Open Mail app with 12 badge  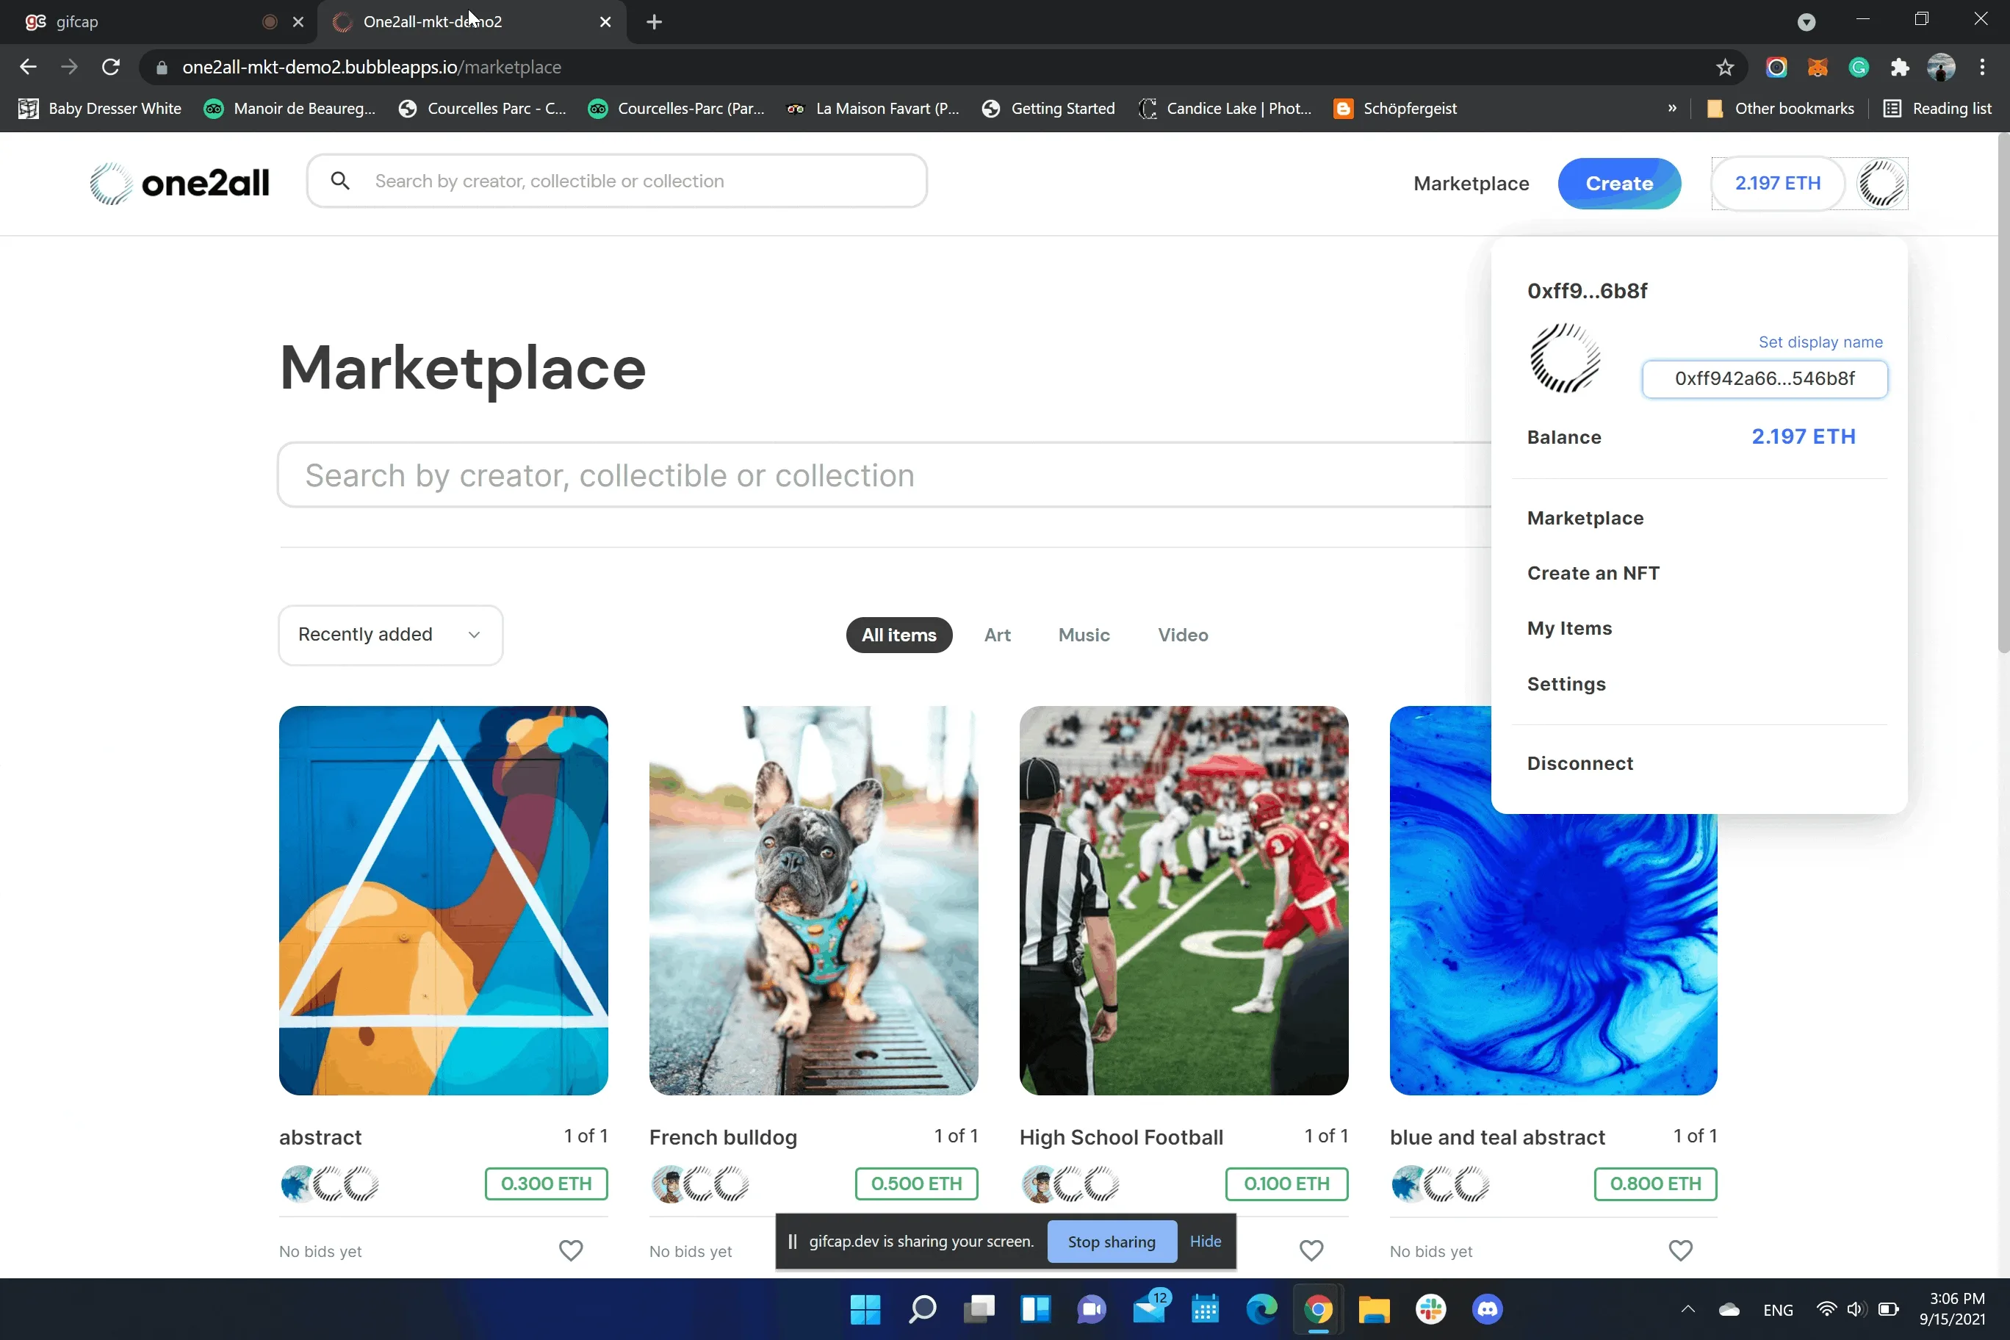(x=1150, y=1308)
